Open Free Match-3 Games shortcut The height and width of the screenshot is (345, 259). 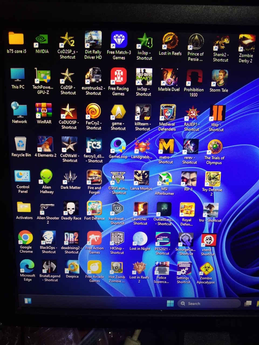tap(119, 40)
